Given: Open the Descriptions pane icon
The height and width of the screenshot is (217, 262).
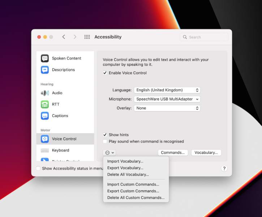Looking at the screenshot, I should [x=45, y=70].
